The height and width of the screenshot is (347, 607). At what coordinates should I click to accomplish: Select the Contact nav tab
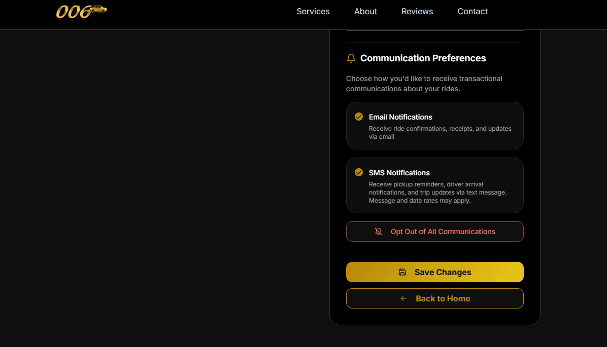472,11
